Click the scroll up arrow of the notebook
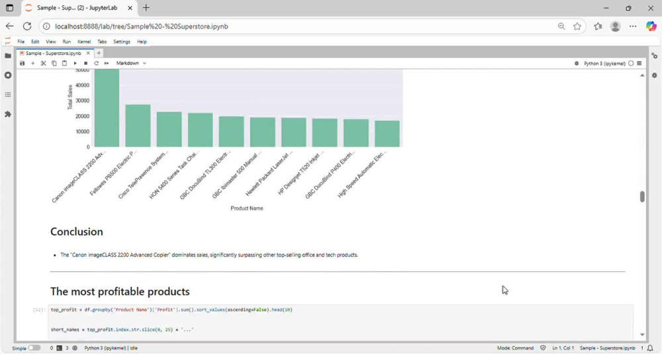The width and height of the screenshot is (662, 354). [642, 75]
